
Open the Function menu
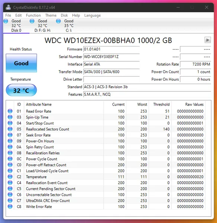(x=33, y=15)
